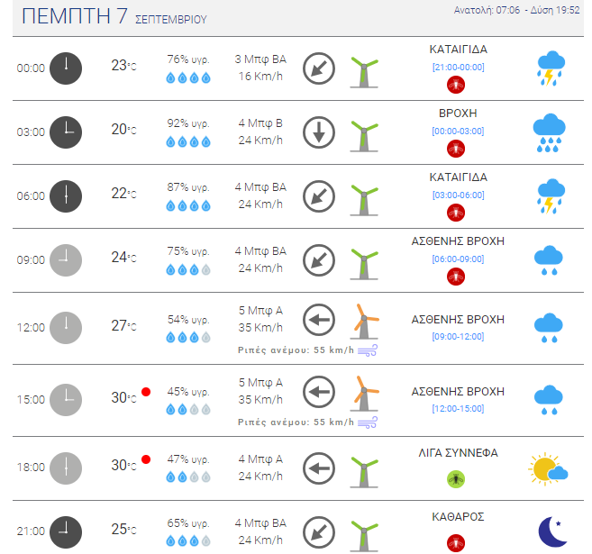This screenshot has width=592, height=554.
Task: Click the green mosquito icon at 18:00
Action: tap(456, 479)
